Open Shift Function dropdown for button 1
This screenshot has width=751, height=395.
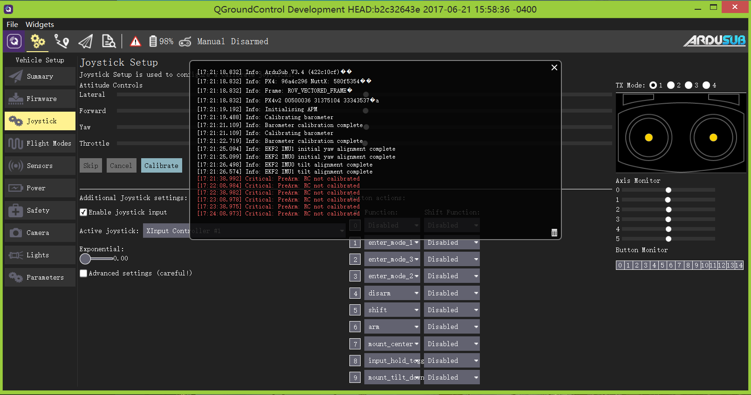pos(452,242)
